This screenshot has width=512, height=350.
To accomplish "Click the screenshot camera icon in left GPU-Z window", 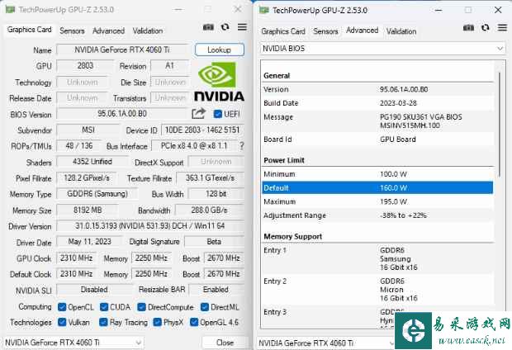I will (x=208, y=27).
